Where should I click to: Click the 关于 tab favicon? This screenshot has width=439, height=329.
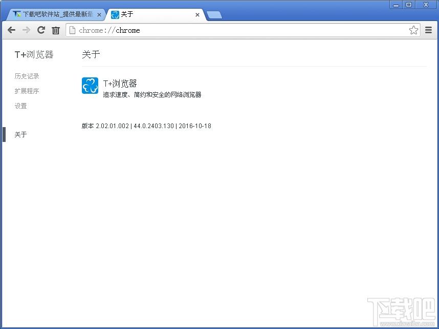(115, 14)
